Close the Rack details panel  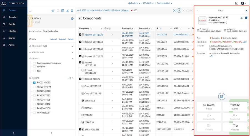tap(246, 11)
